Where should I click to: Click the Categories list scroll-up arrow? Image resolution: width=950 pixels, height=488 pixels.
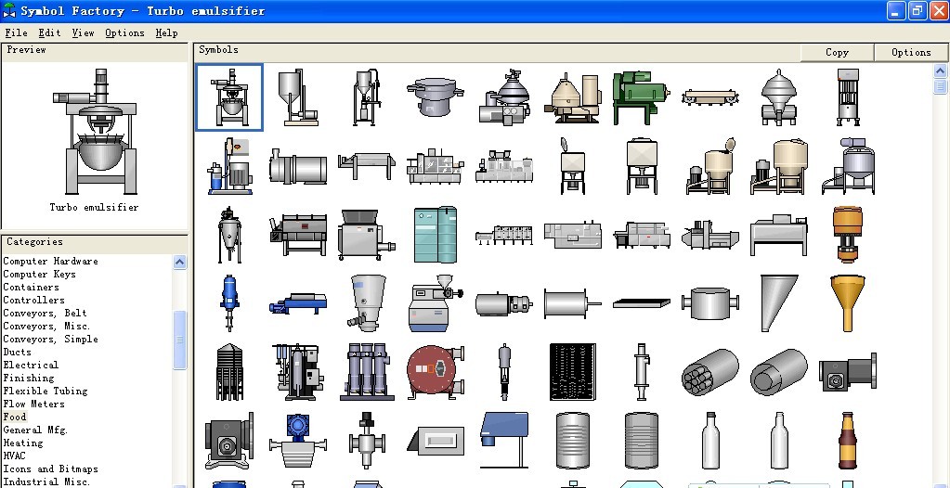pos(179,262)
